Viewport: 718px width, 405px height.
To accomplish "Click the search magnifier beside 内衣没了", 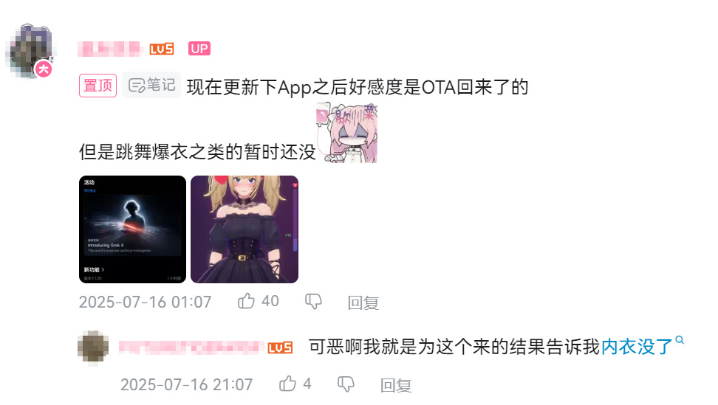I will tap(680, 340).
